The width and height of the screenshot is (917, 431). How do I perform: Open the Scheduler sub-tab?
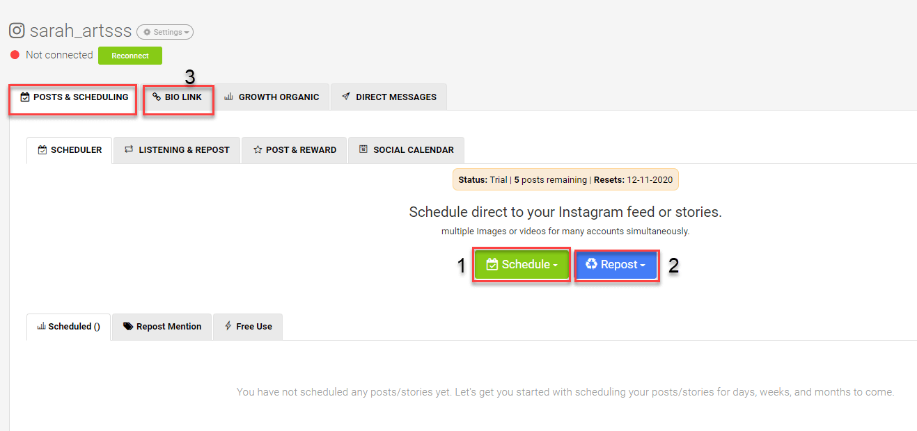(x=70, y=150)
